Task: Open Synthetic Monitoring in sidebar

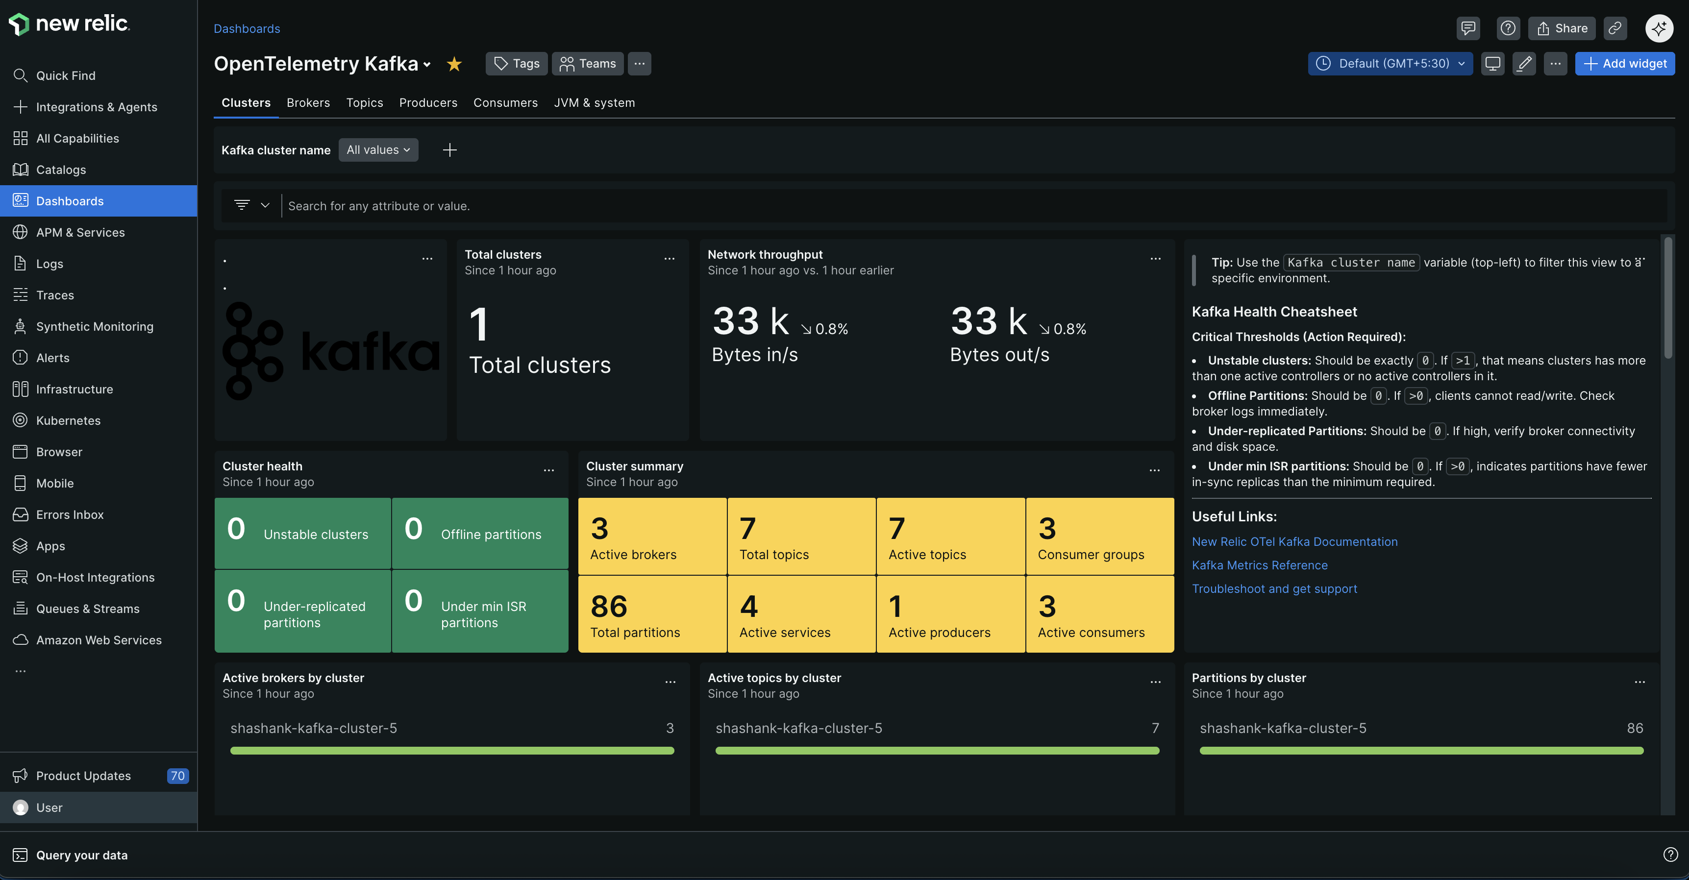Action: [95, 326]
